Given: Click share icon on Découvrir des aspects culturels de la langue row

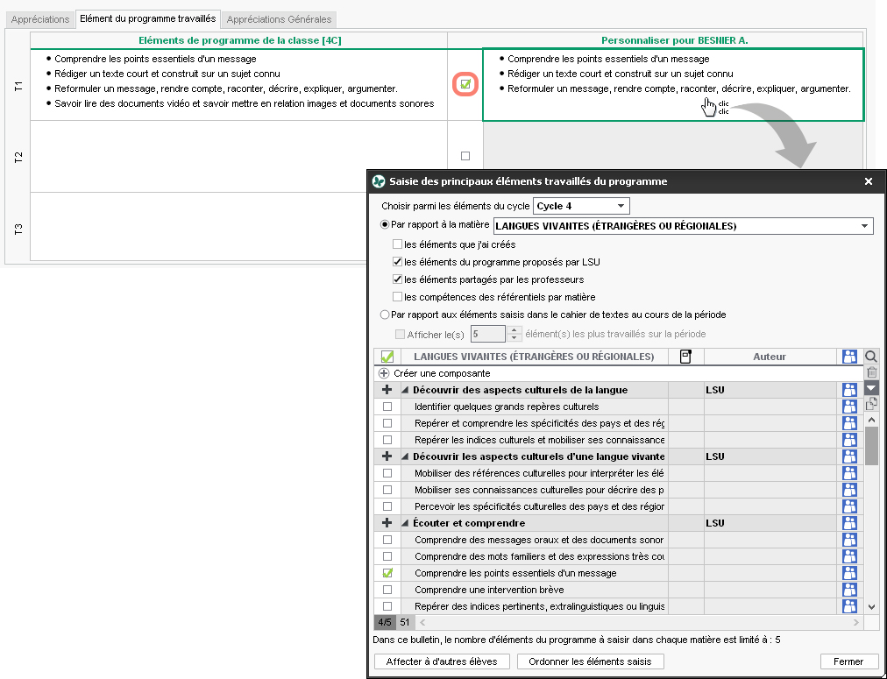Looking at the screenshot, I should click(x=849, y=390).
